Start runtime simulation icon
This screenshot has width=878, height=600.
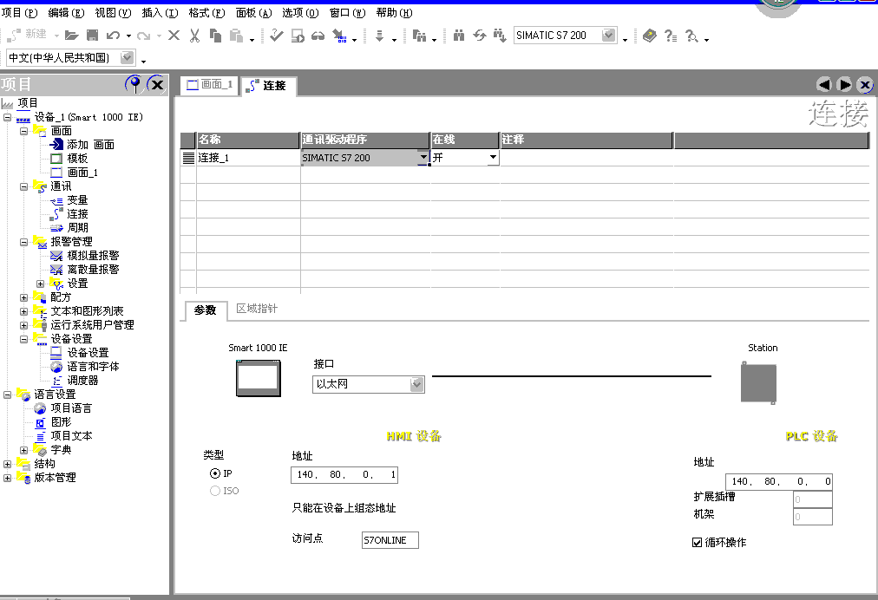(298, 36)
